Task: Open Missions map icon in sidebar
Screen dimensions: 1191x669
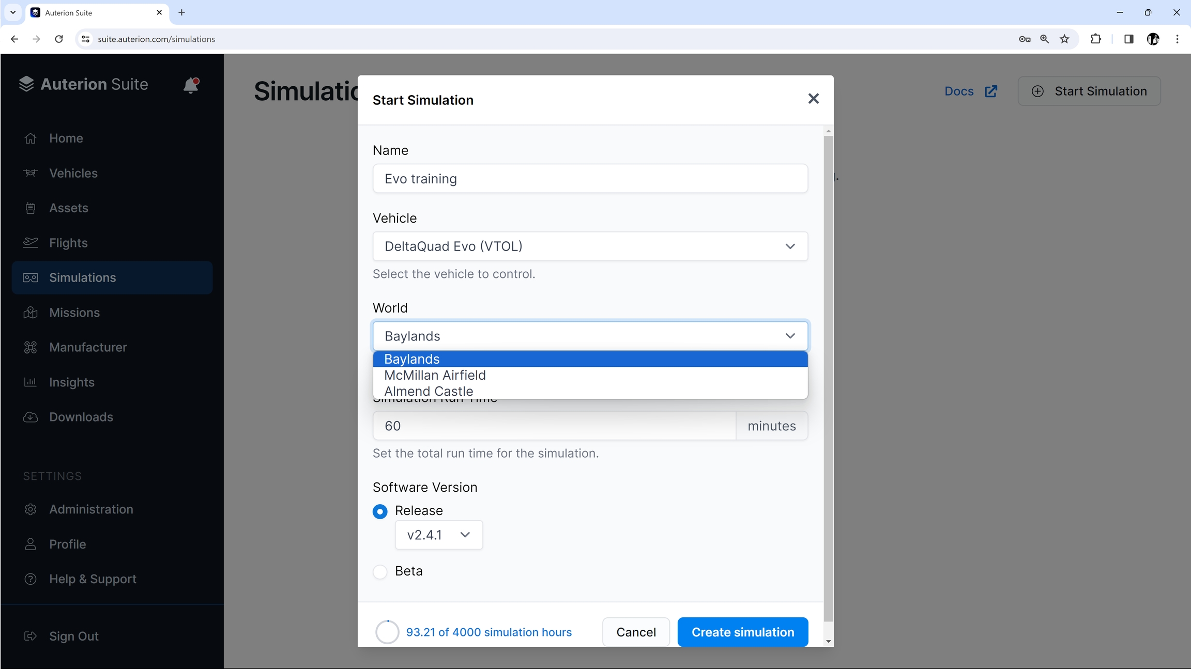Action: (x=30, y=313)
